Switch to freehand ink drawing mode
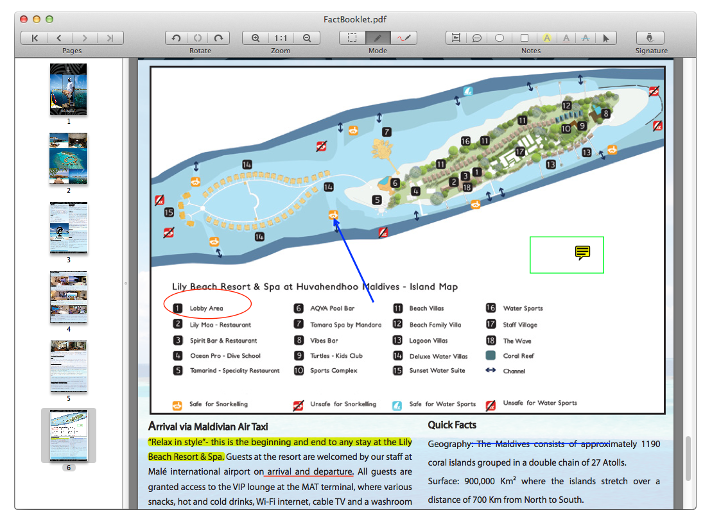Image resolution: width=712 pixels, height=524 pixels. [404, 38]
